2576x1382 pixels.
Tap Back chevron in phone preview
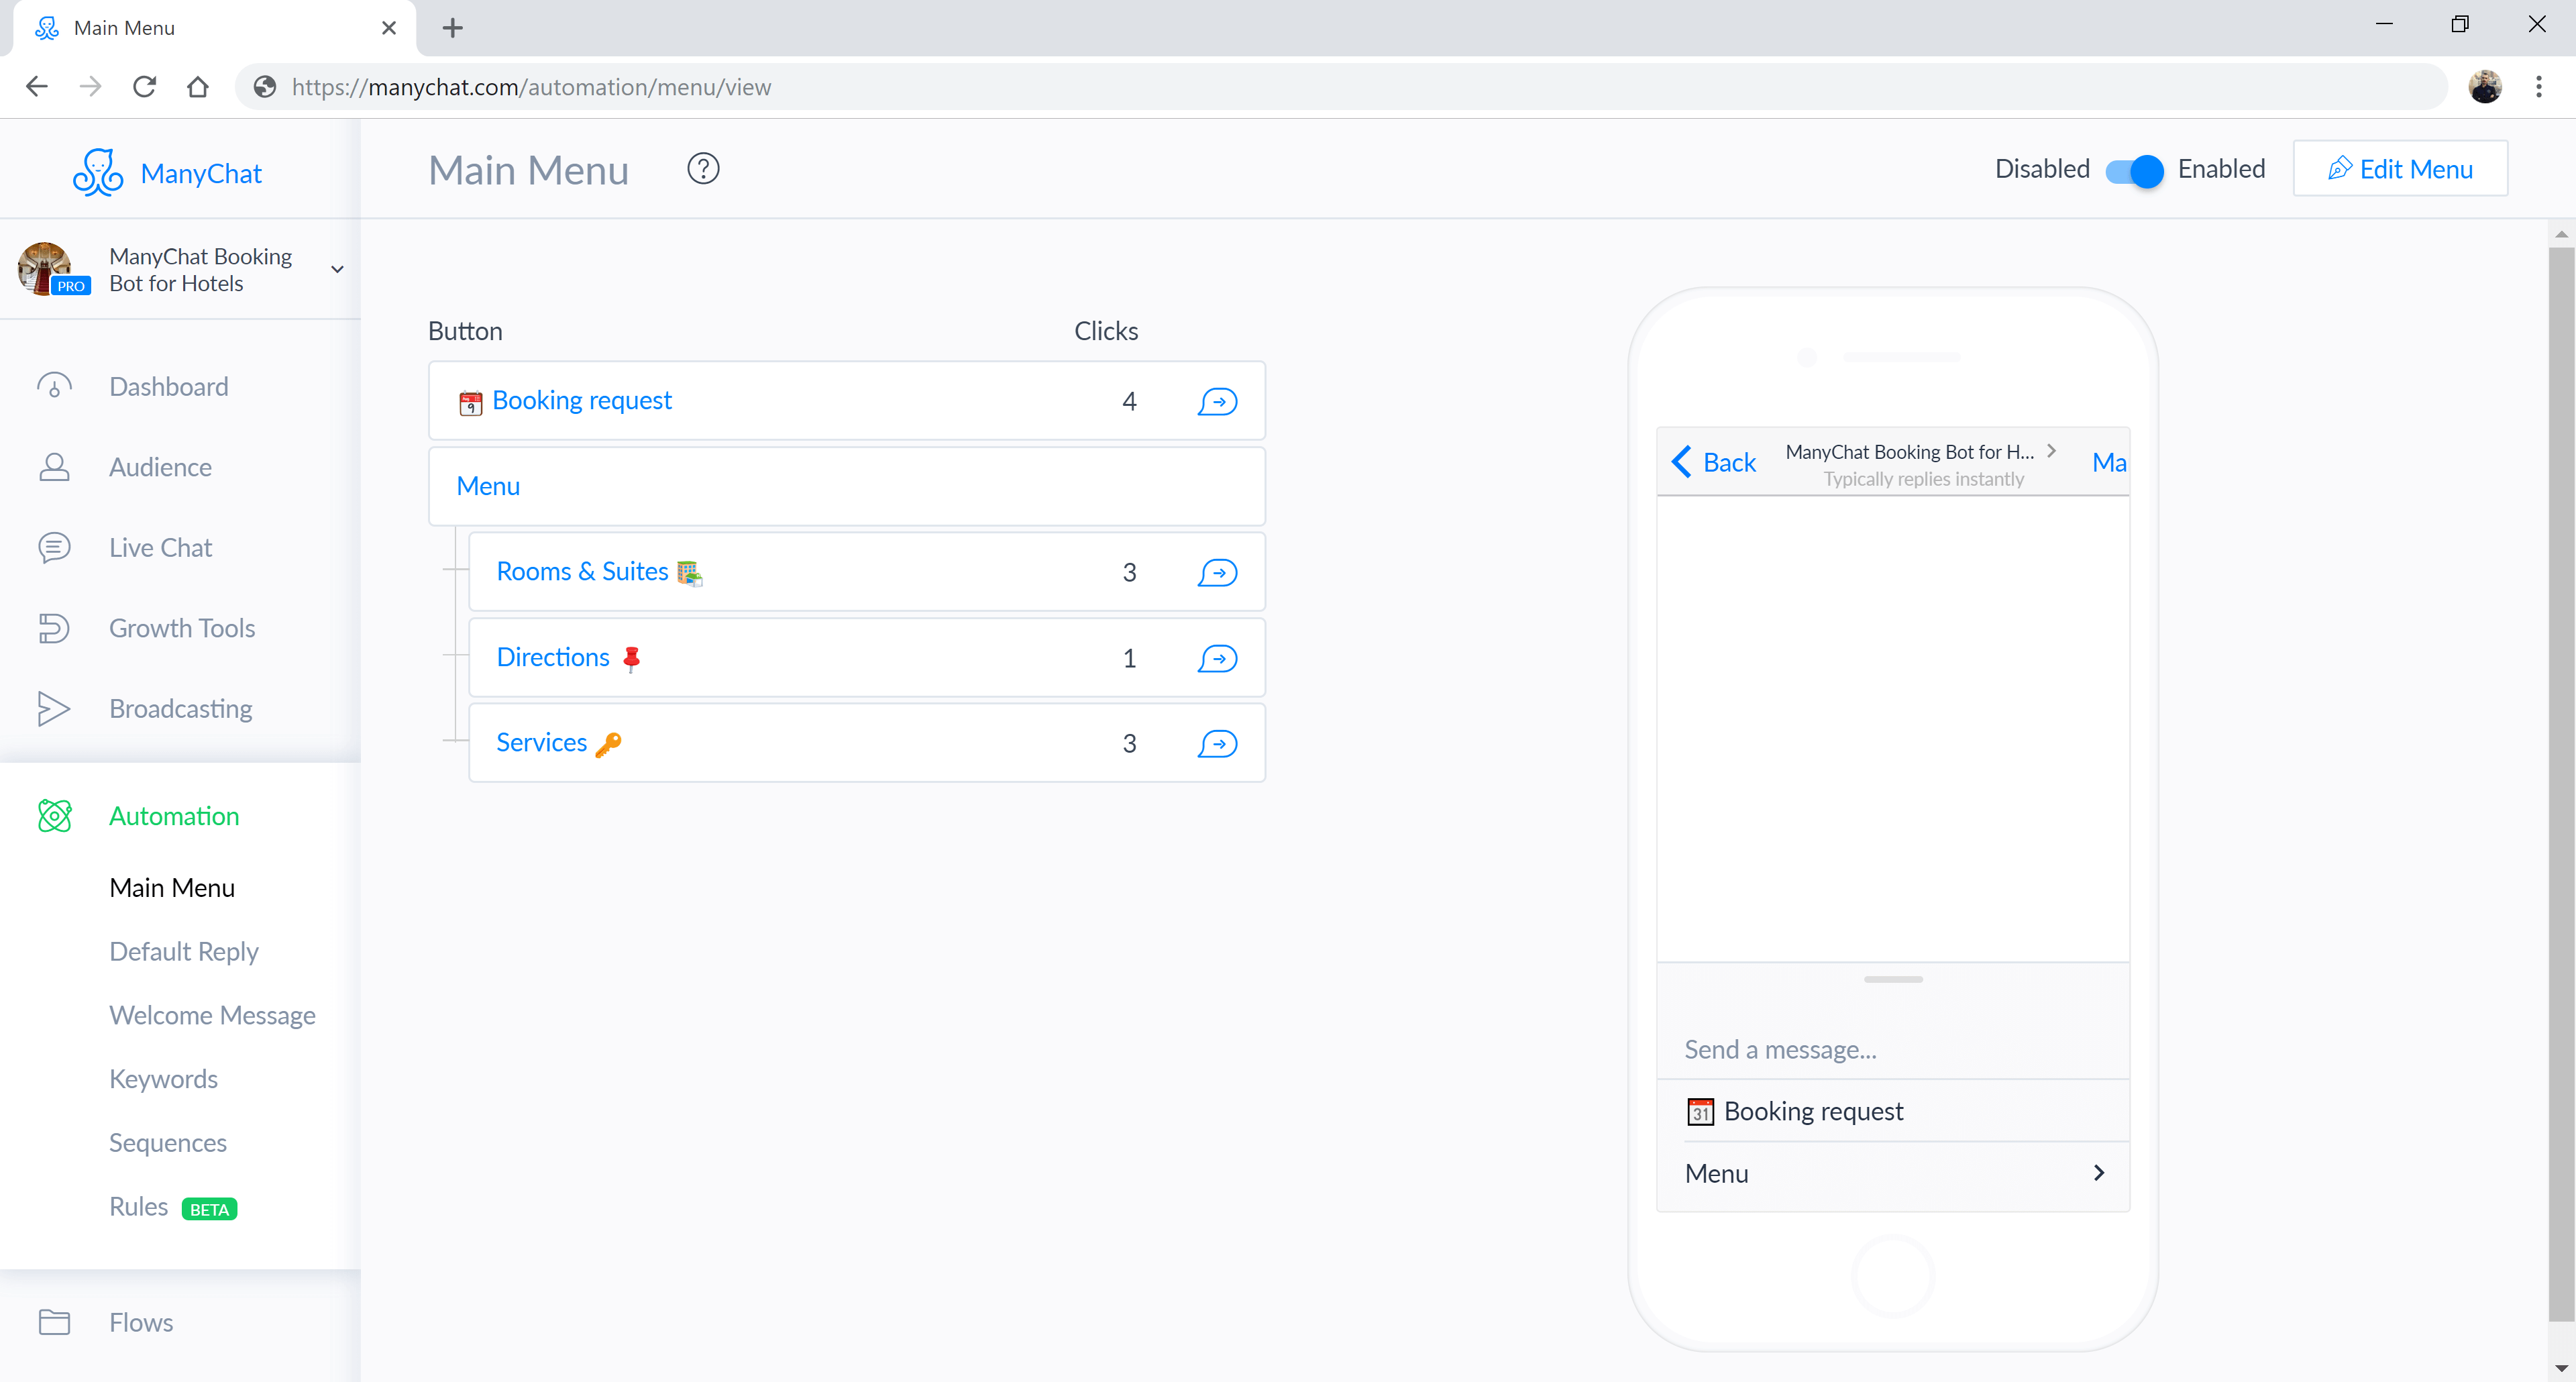point(1682,461)
